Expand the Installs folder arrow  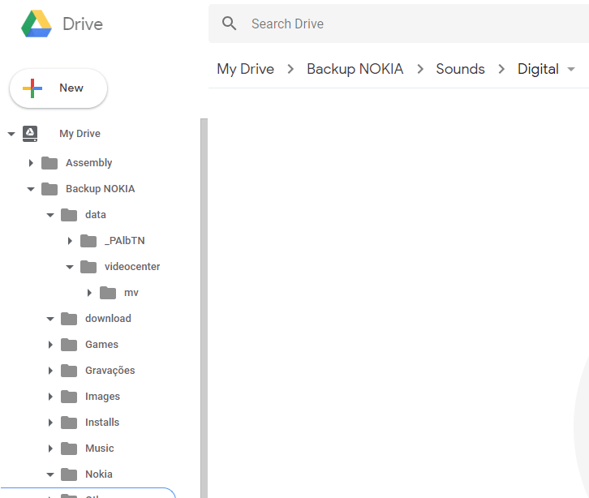(50, 422)
